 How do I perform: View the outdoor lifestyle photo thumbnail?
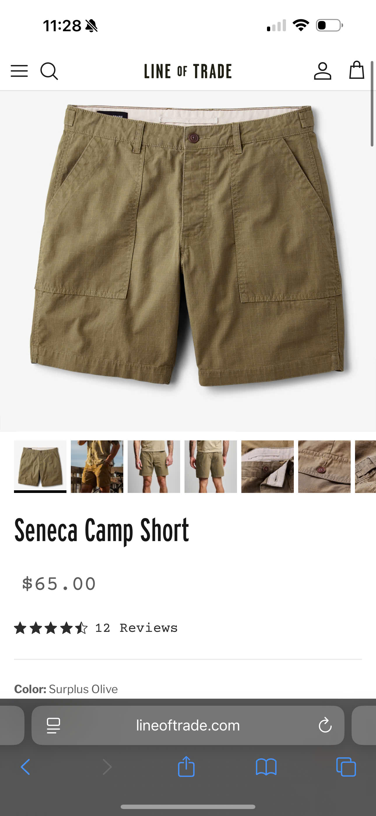pos(97,467)
